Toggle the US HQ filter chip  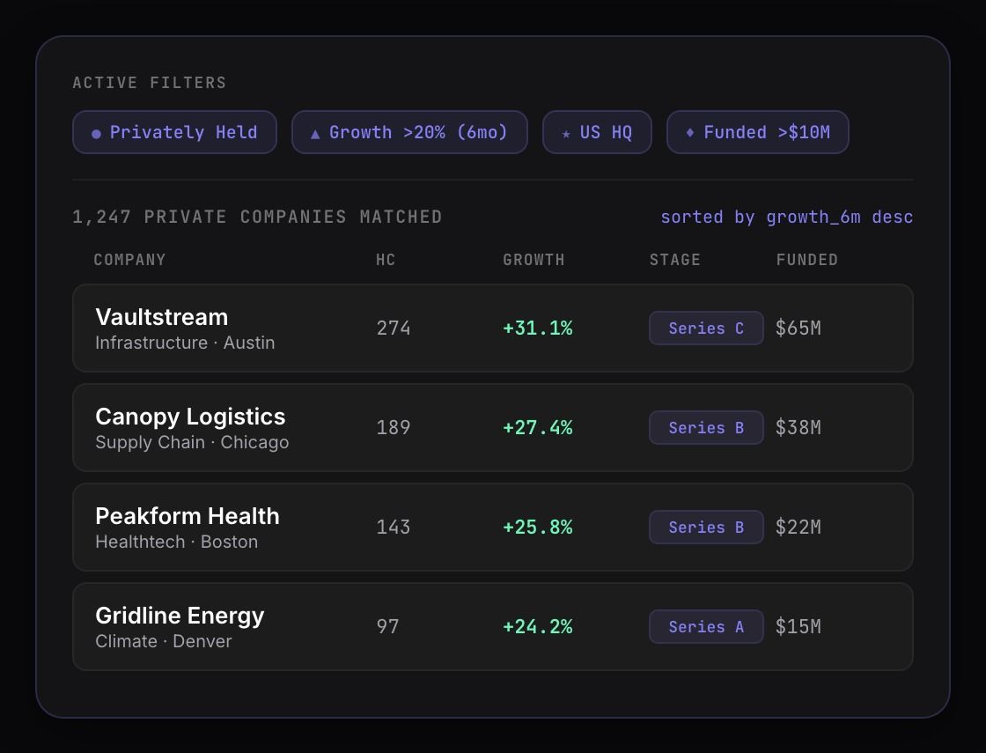tap(597, 132)
